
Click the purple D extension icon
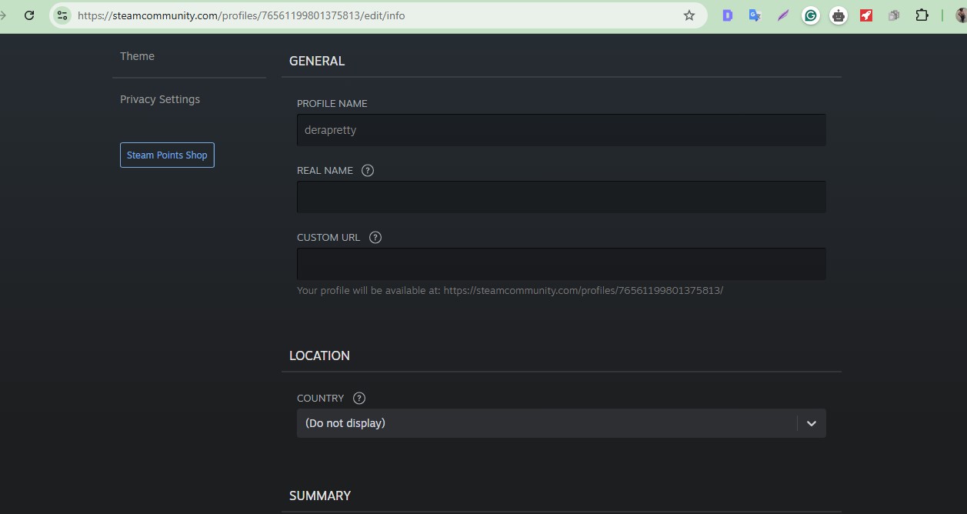[x=727, y=15]
